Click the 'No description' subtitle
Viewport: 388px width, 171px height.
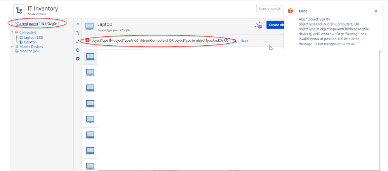pos(37,14)
